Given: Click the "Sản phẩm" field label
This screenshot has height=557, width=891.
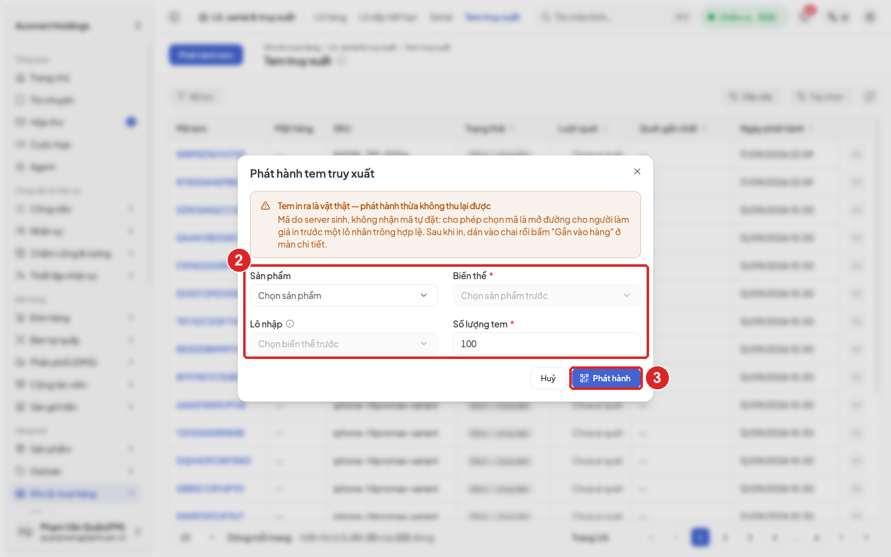Looking at the screenshot, I should point(270,276).
